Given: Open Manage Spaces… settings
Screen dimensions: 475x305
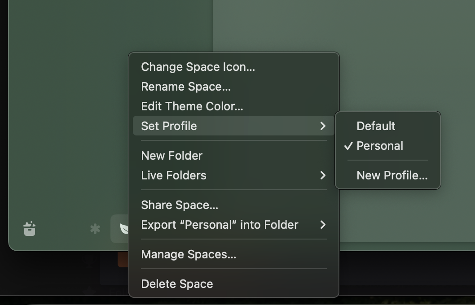Looking at the screenshot, I should (x=189, y=254).
